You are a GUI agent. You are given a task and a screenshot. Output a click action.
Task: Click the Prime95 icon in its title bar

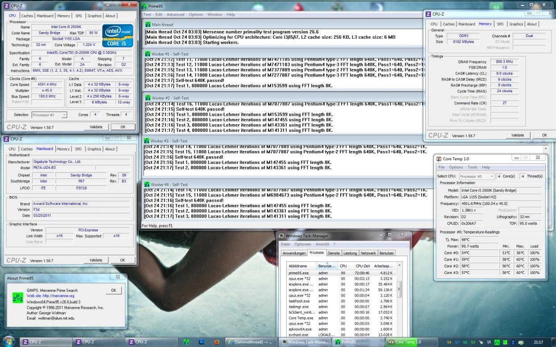(x=144, y=6)
